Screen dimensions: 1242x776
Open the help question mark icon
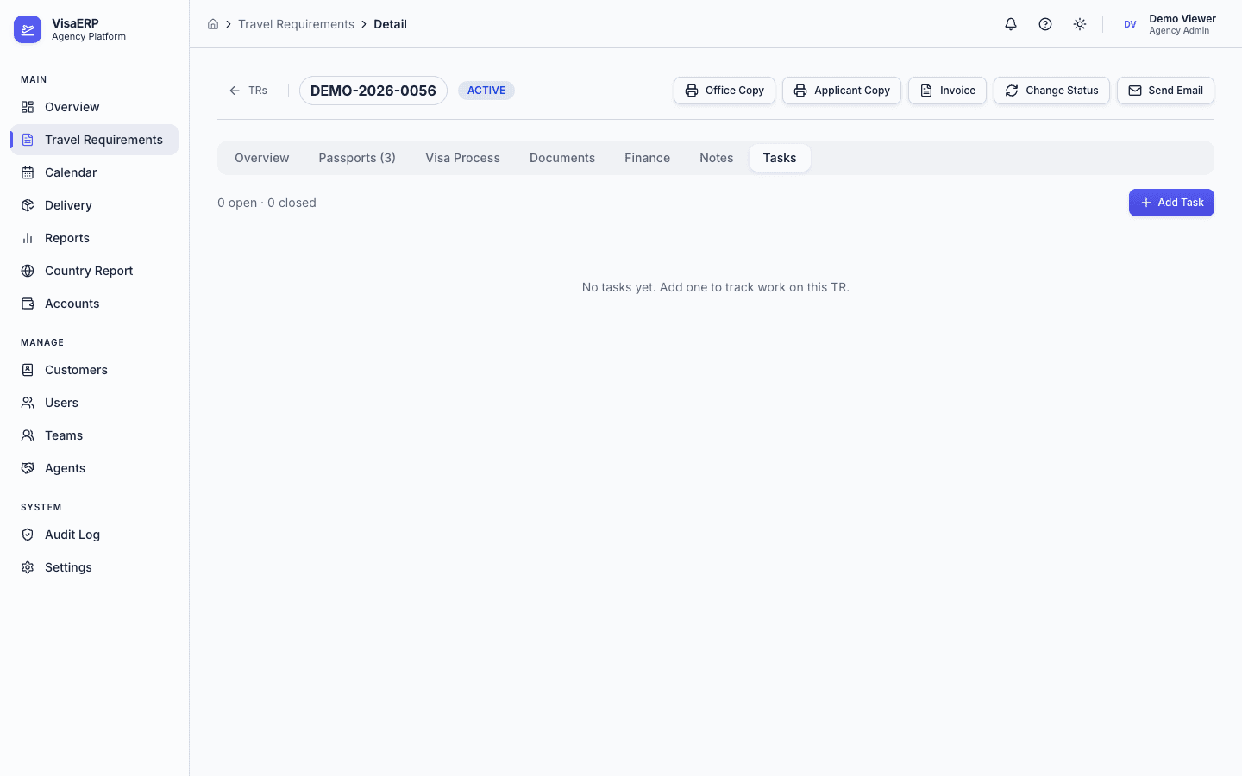(1045, 24)
